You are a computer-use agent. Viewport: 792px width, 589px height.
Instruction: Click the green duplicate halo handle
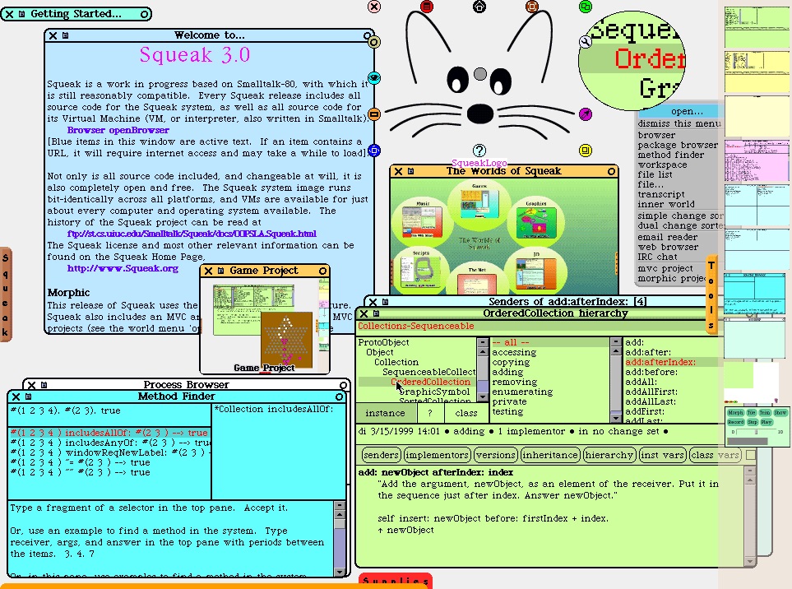click(x=585, y=7)
